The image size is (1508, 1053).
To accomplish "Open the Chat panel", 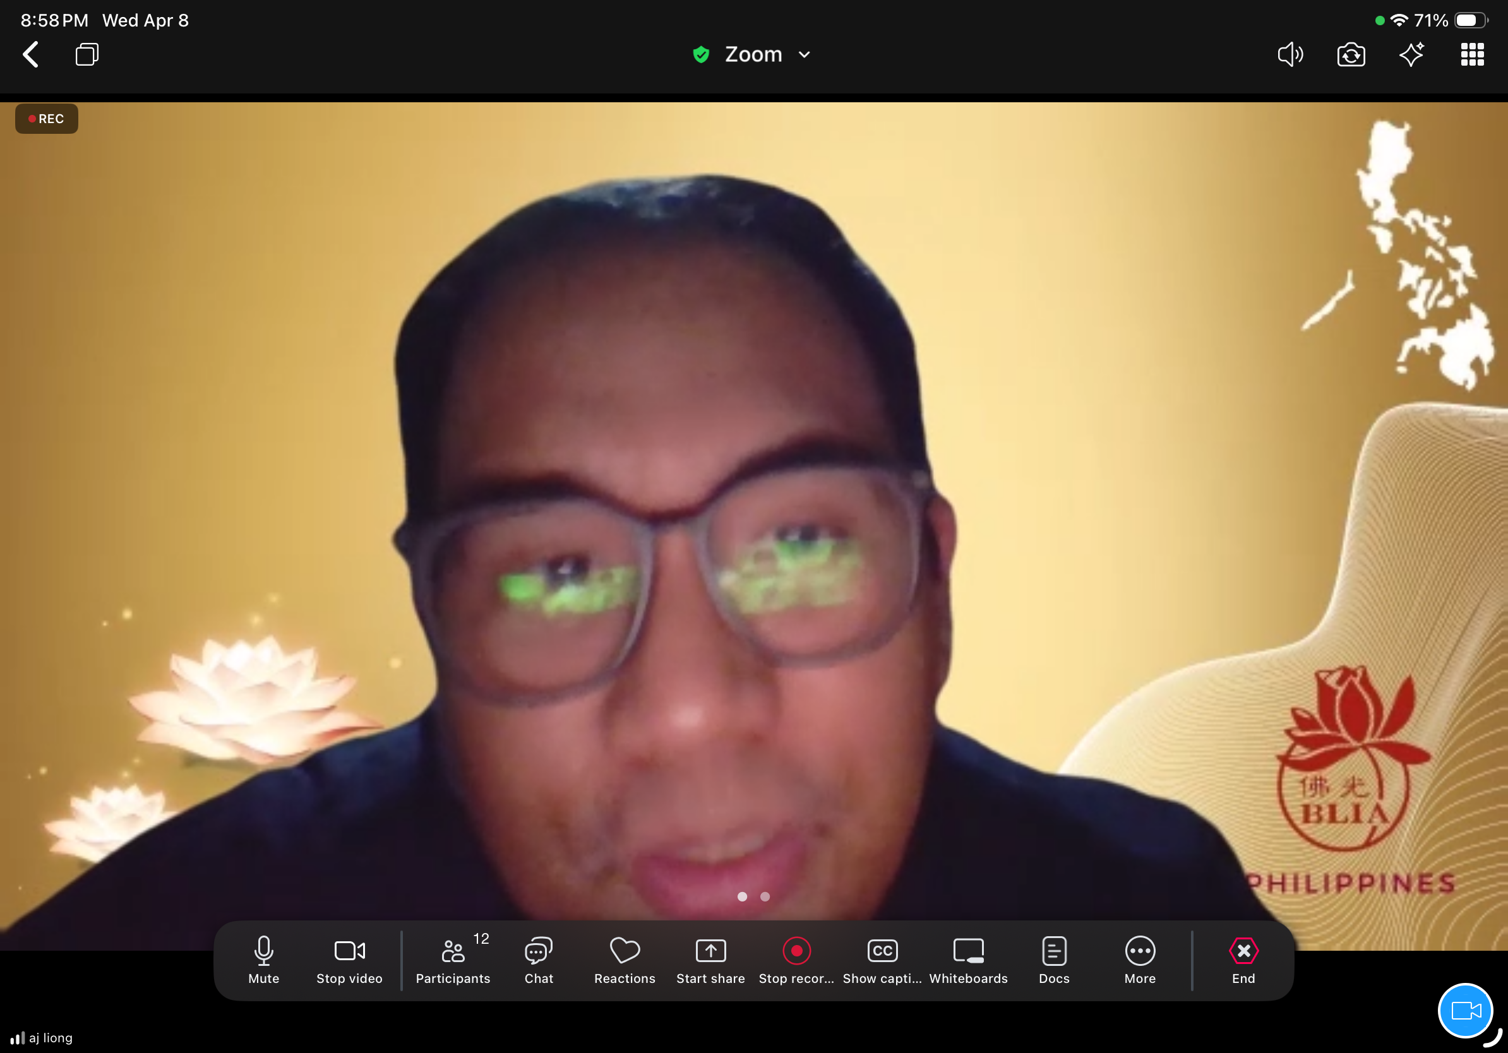I will point(539,959).
